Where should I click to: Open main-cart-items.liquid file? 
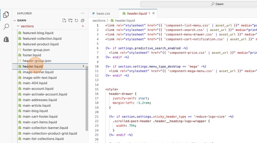click(40, 122)
